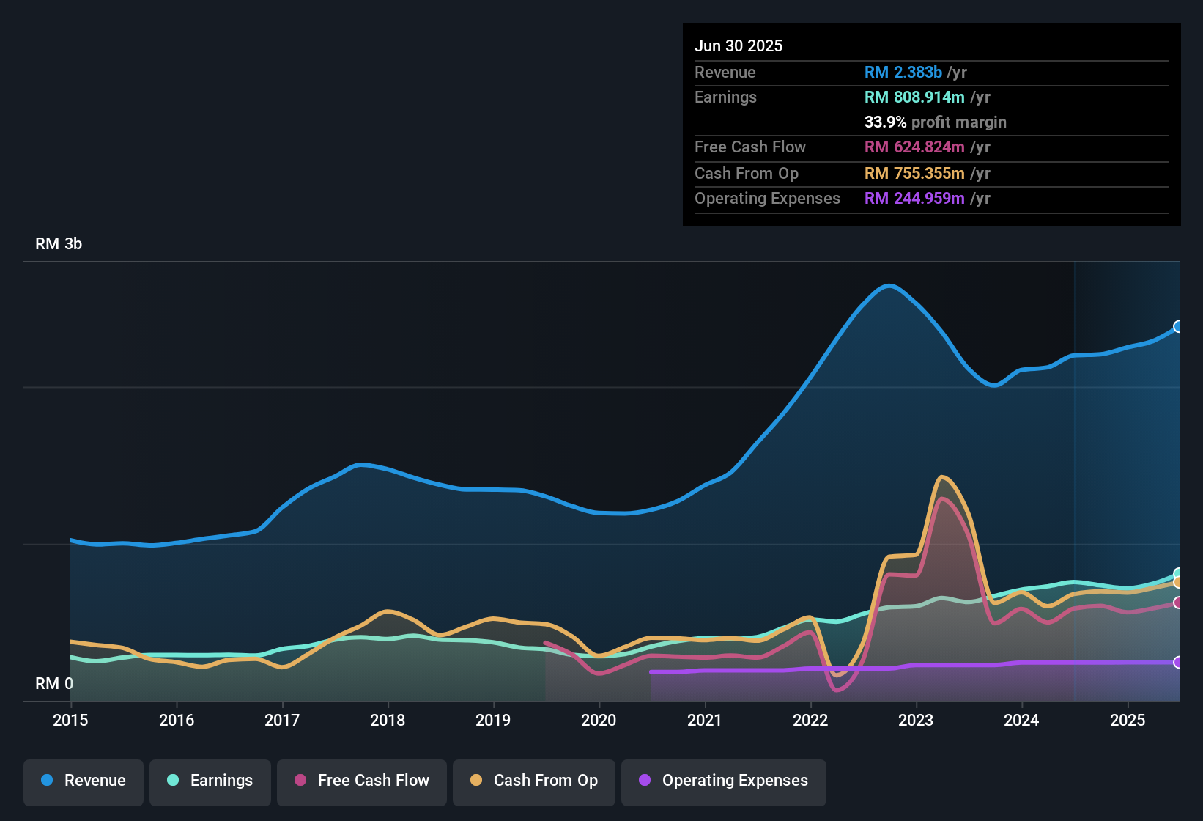This screenshot has height=821, width=1203.
Task: Click the RM 2.383b revenue value in the tooltip
Action: (x=903, y=73)
